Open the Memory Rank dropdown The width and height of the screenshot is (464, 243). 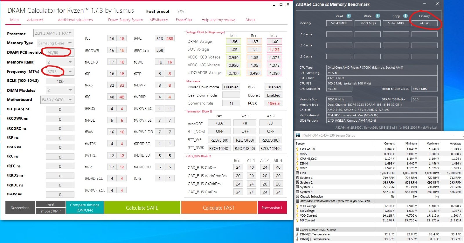pos(60,62)
